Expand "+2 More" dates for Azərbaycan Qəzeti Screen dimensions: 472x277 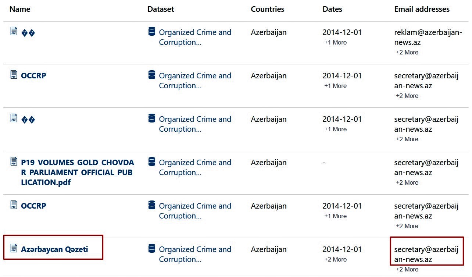[x=335, y=259]
